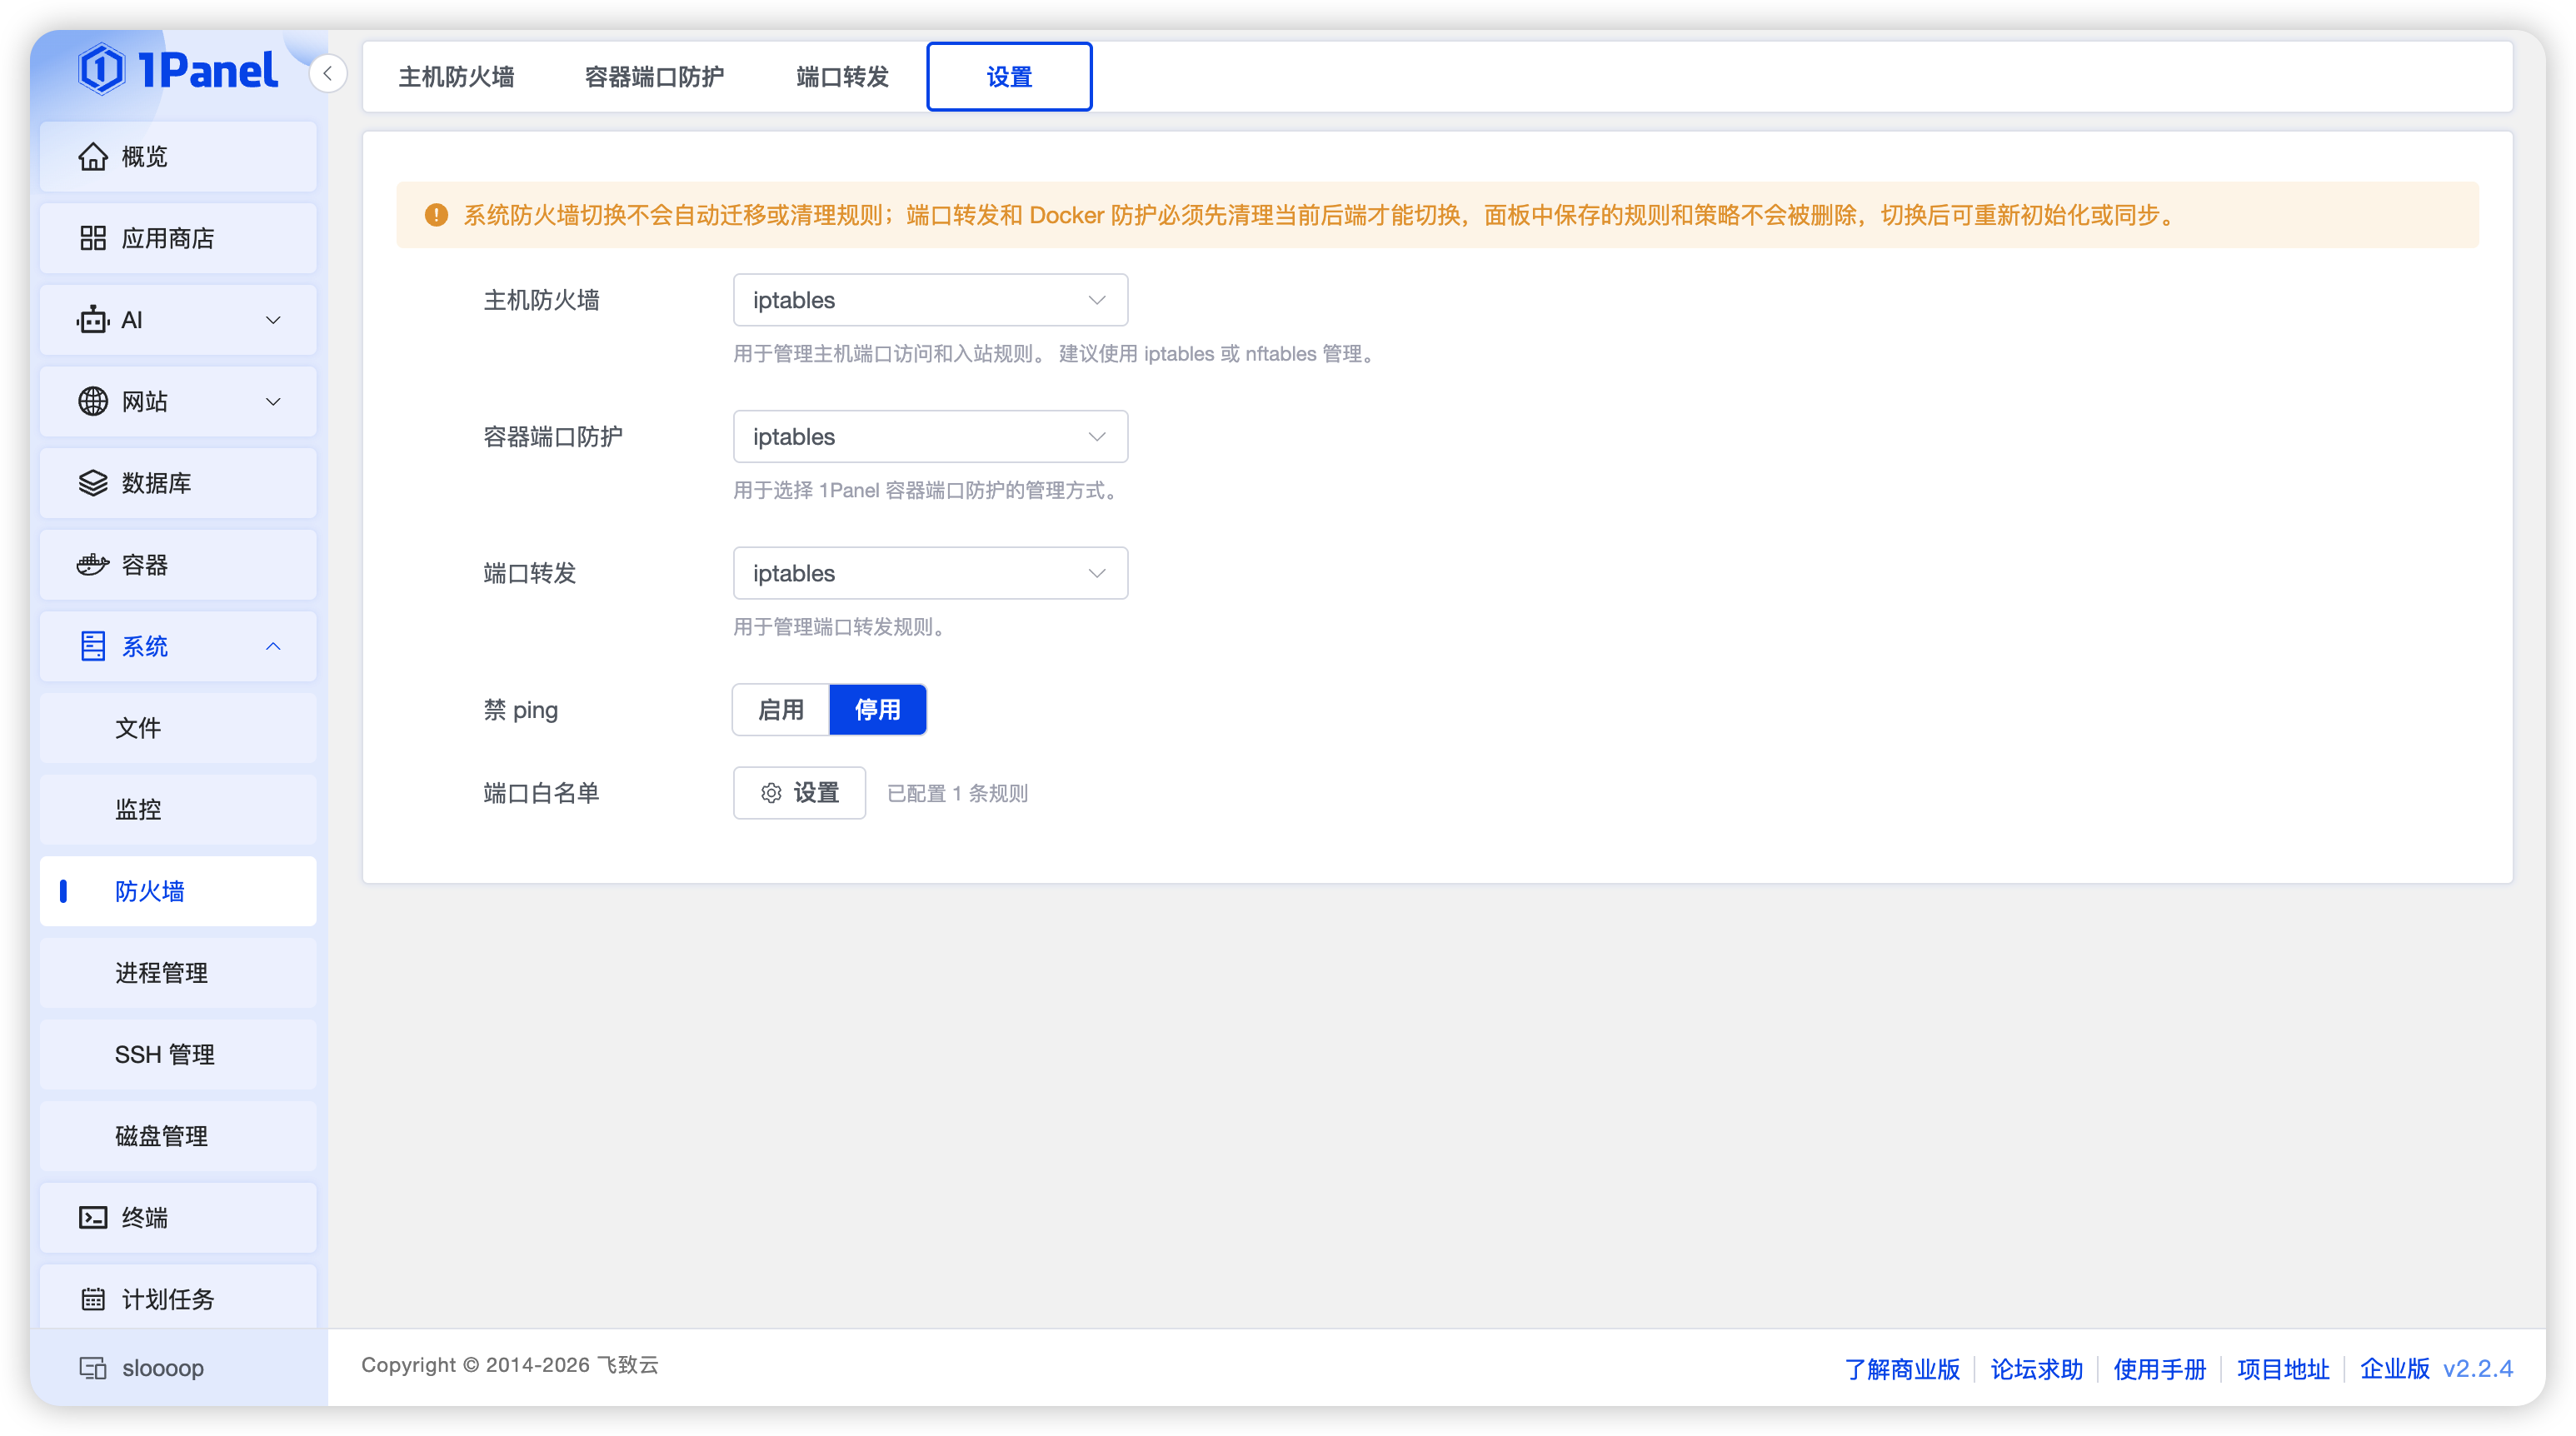
Task: Click the Copyright 2014-2026 飞致云 text
Action: (x=510, y=1365)
